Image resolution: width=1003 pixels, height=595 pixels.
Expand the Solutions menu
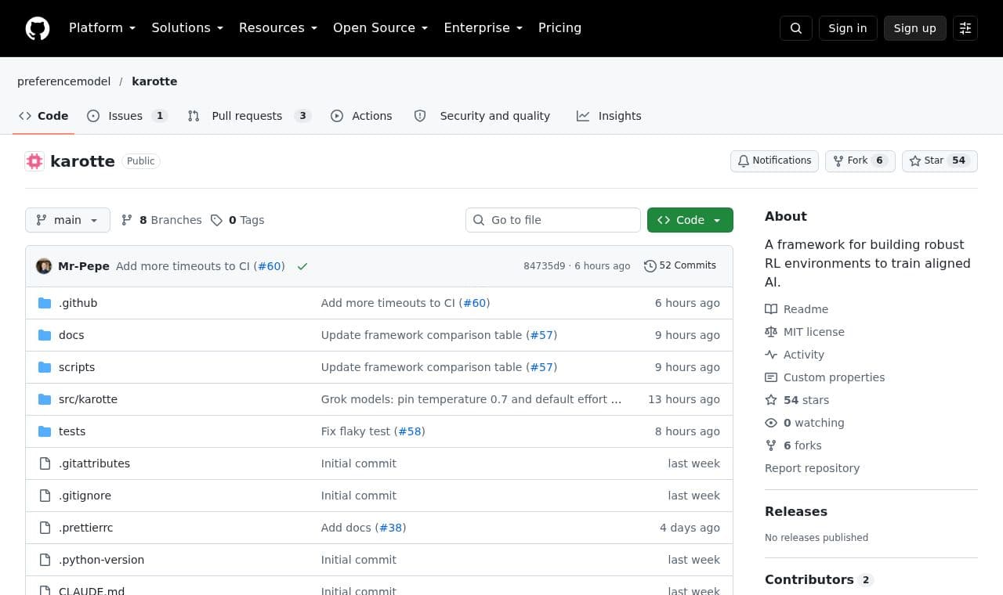[x=187, y=28]
